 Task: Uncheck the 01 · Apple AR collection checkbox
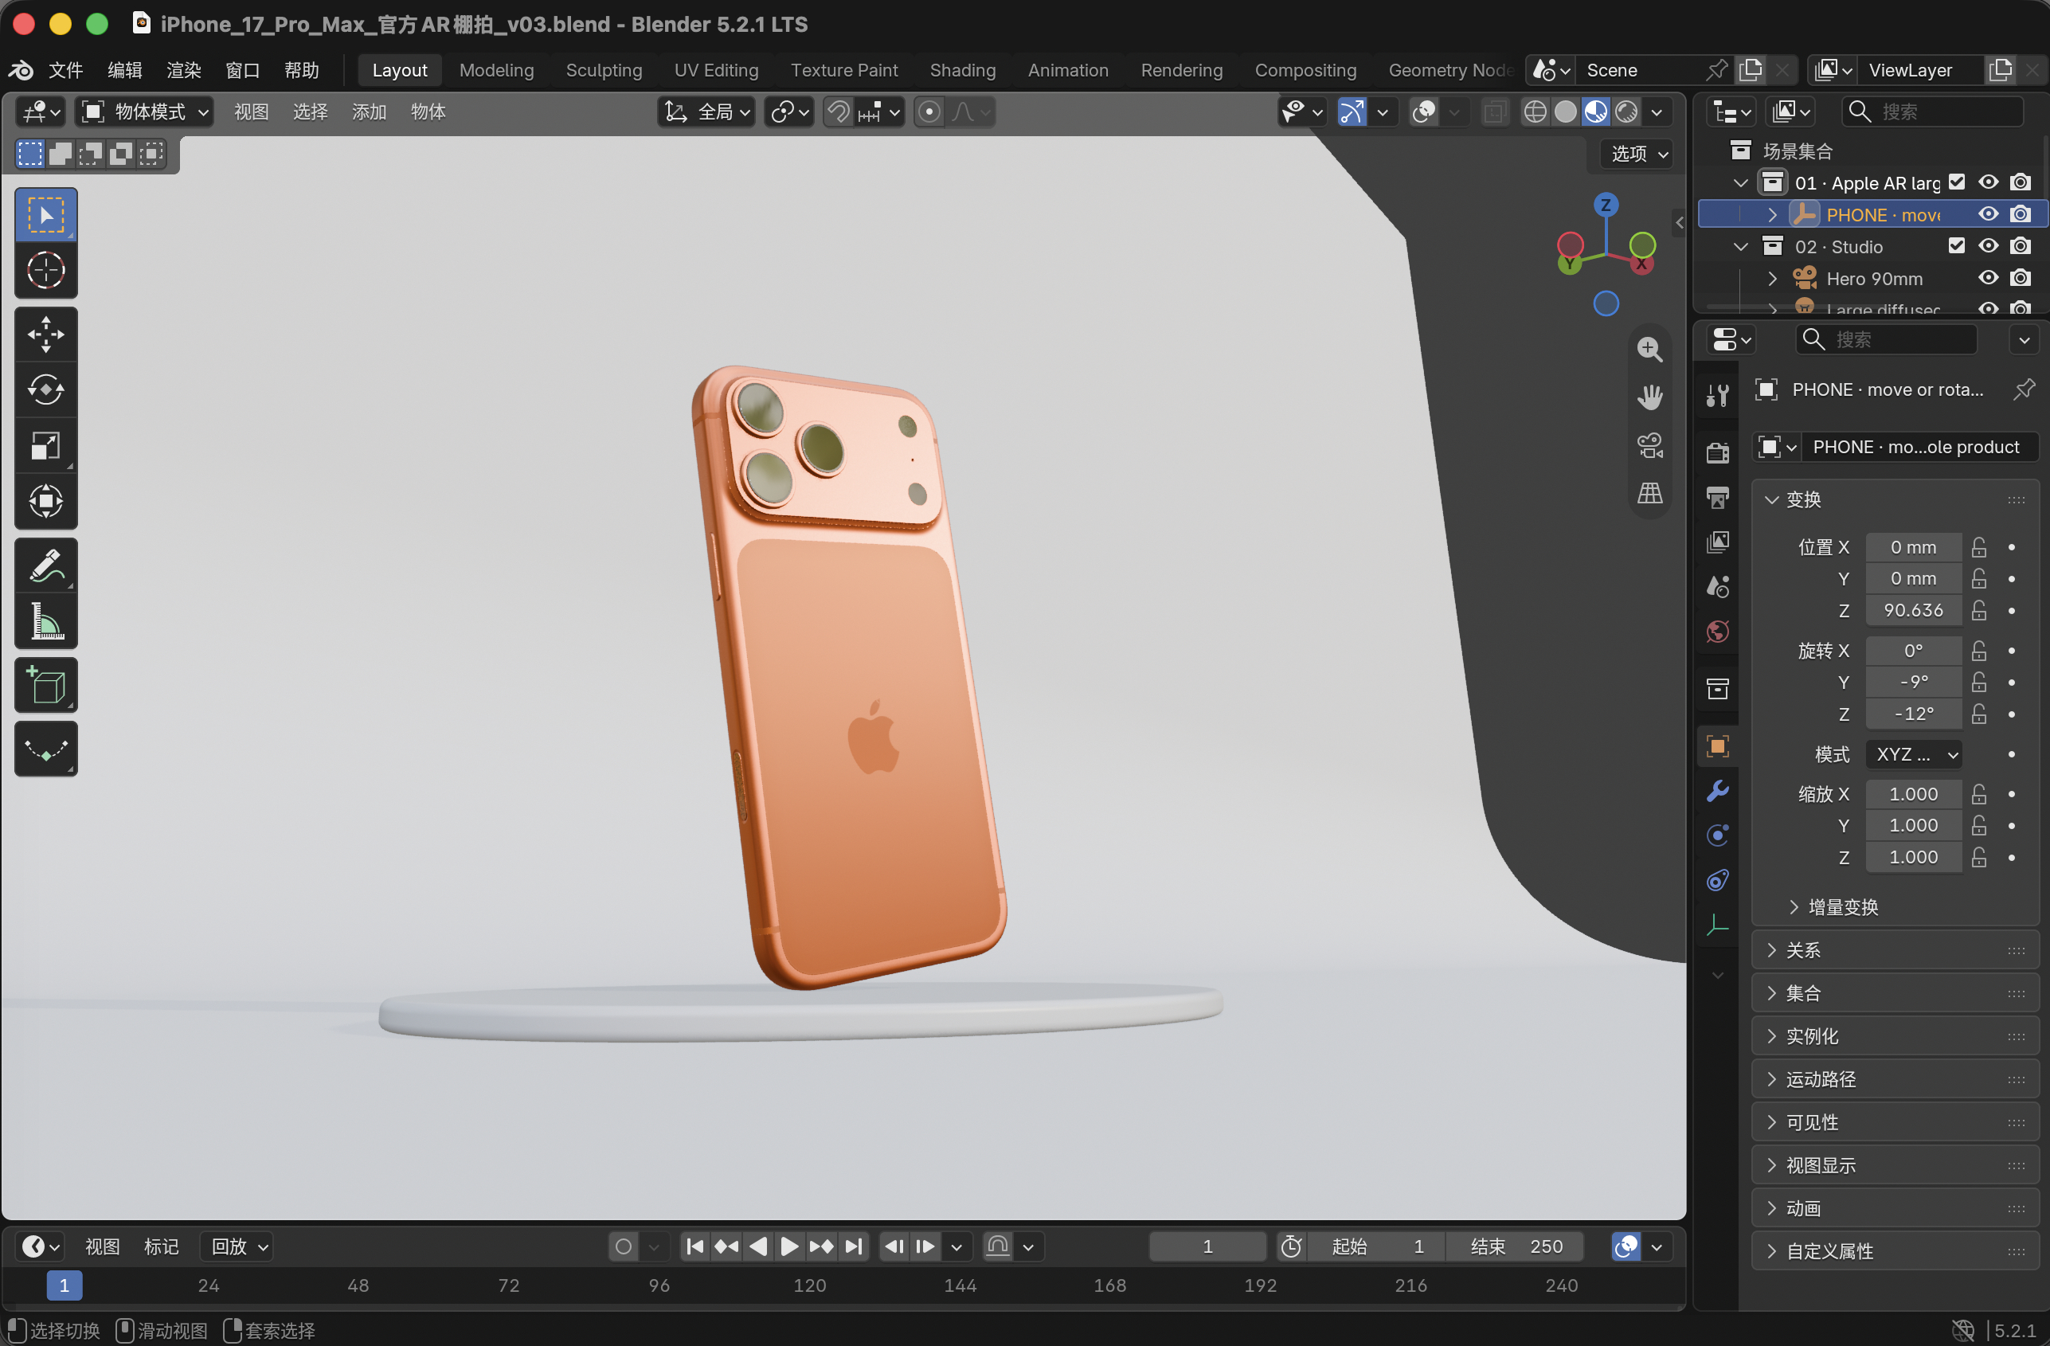coord(1957,182)
